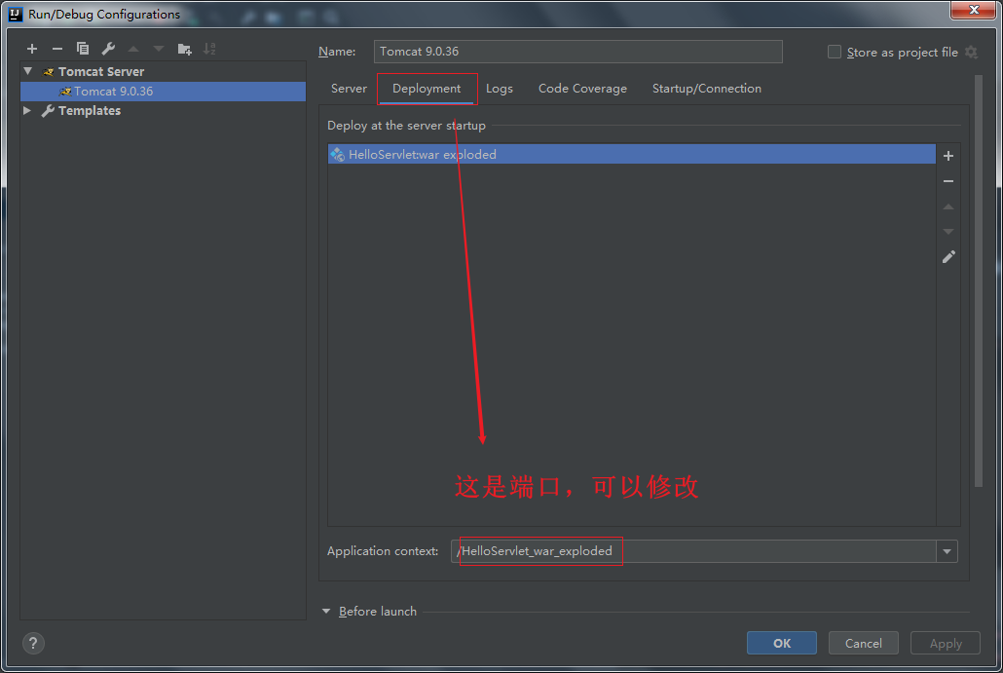Sort configurations alphabetically

click(209, 49)
